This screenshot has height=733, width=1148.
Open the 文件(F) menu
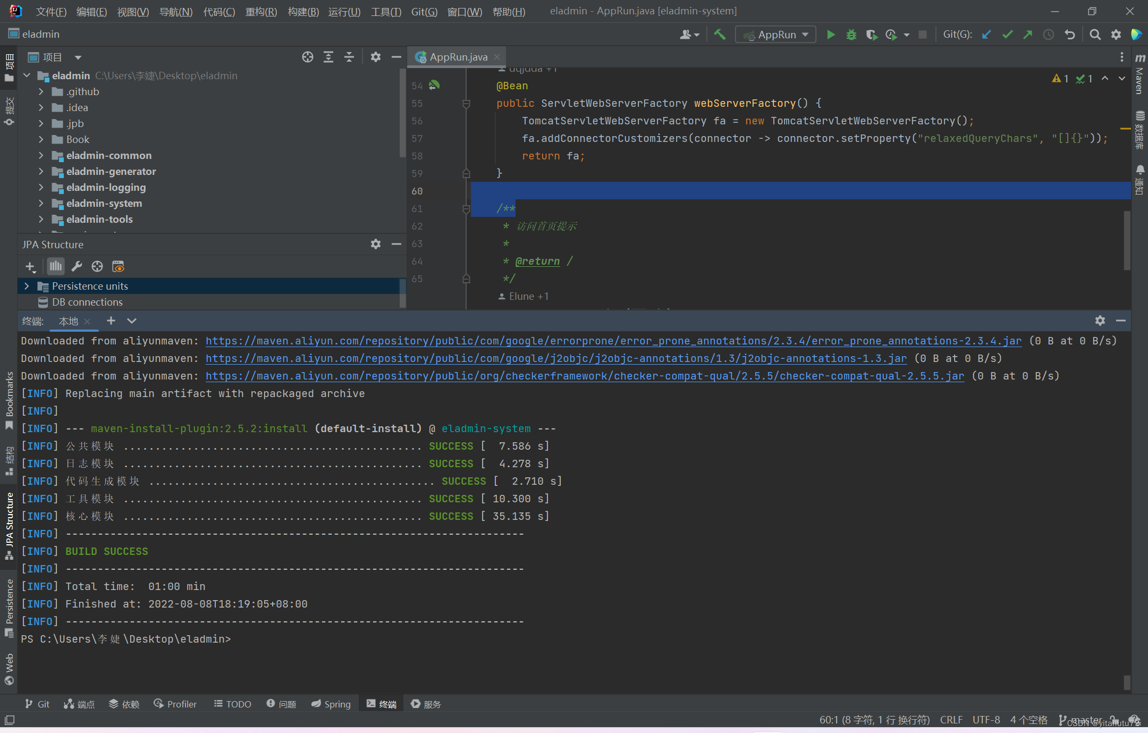point(51,12)
